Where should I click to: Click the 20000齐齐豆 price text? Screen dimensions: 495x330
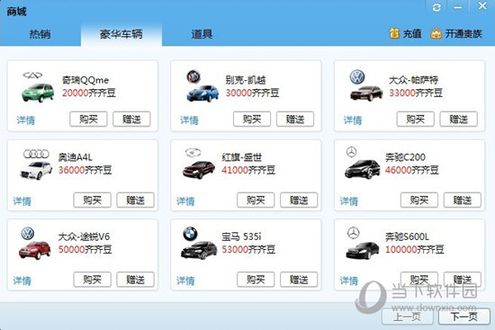[x=89, y=93]
